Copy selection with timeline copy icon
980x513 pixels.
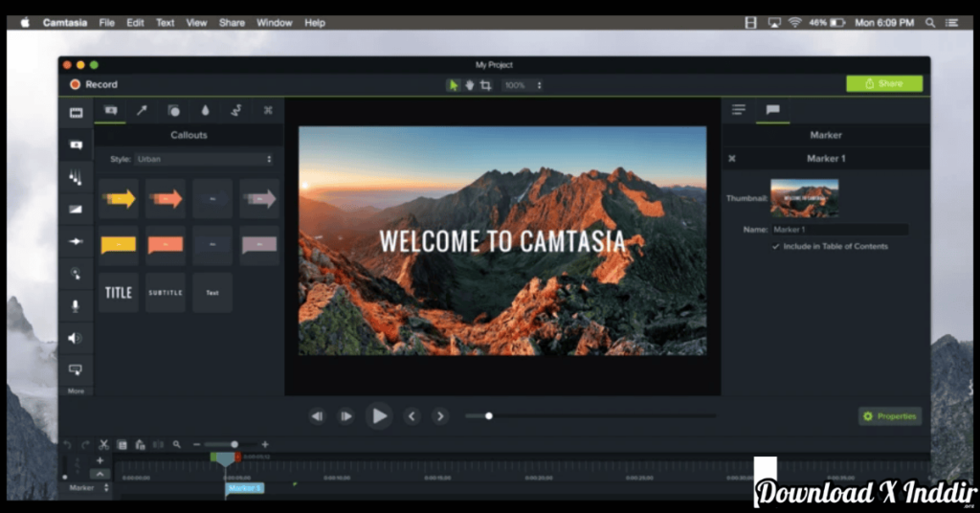tap(122, 445)
